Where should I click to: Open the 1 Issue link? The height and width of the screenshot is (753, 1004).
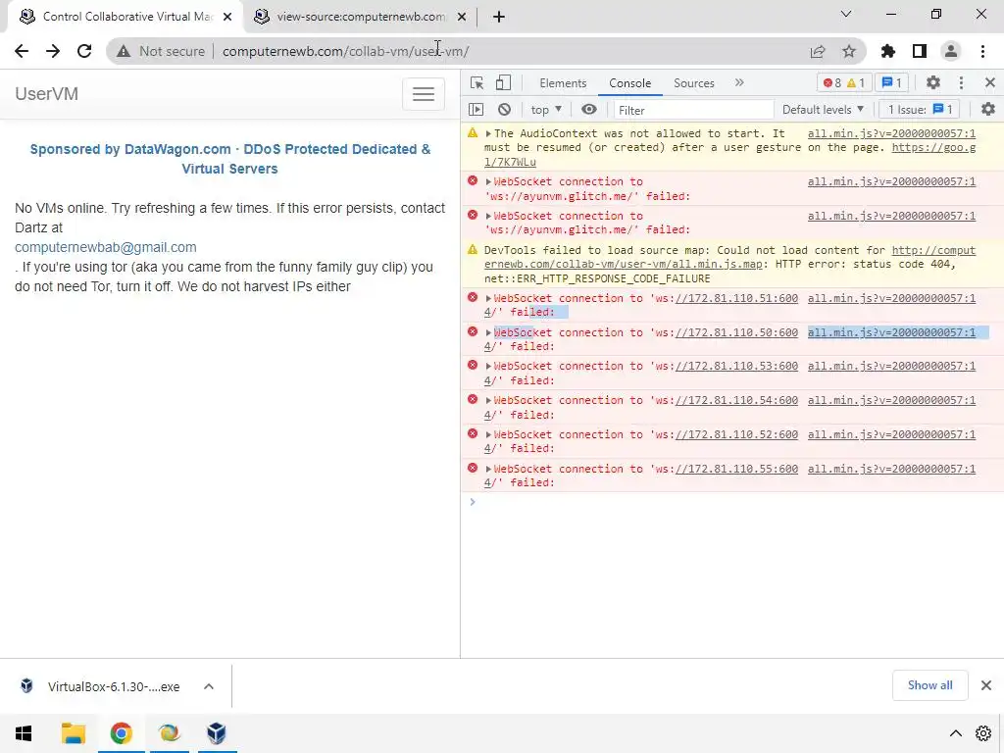click(920, 110)
